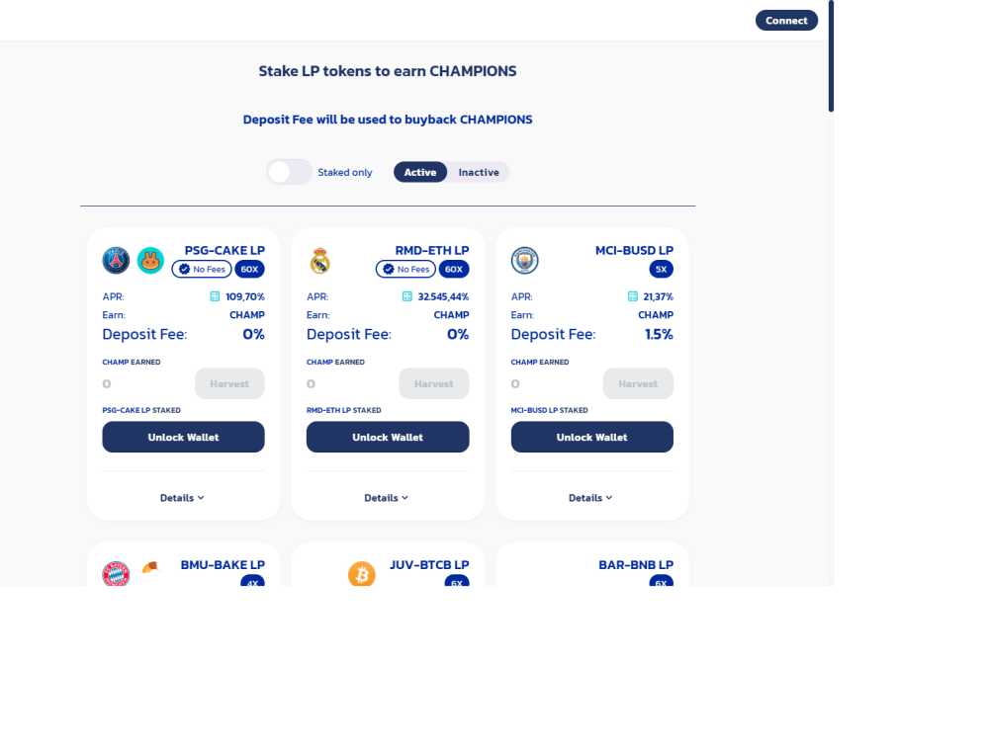The image size is (989, 741).
Task: Open APR calculator for MCI-BUSD LP
Action: (633, 296)
